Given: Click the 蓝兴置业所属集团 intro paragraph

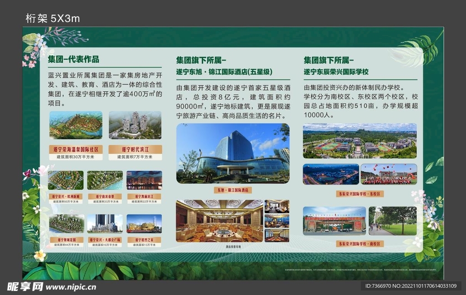Looking at the screenshot, I should tap(105, 89).
